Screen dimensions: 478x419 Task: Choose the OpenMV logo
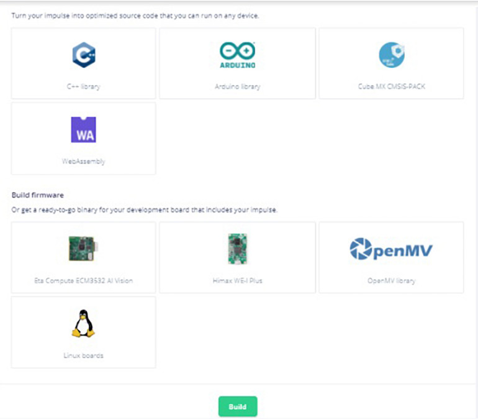(x=391, y=250)
